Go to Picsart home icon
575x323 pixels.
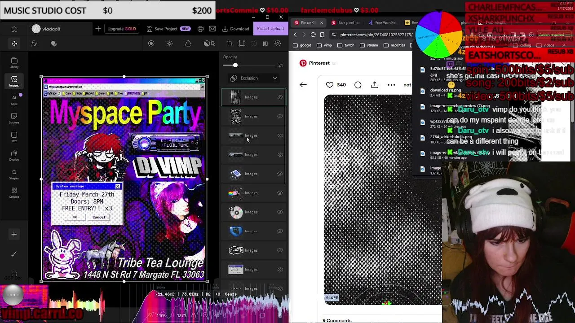14,29
